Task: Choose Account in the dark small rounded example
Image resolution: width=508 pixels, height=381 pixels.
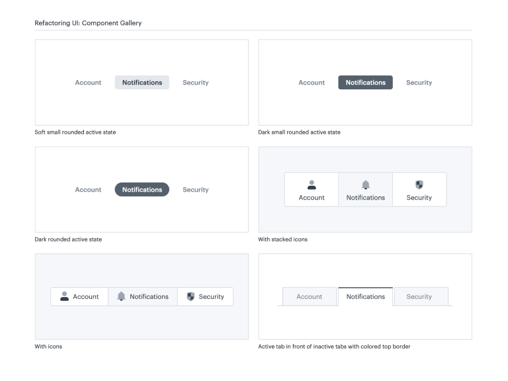Action: (312, 83)
